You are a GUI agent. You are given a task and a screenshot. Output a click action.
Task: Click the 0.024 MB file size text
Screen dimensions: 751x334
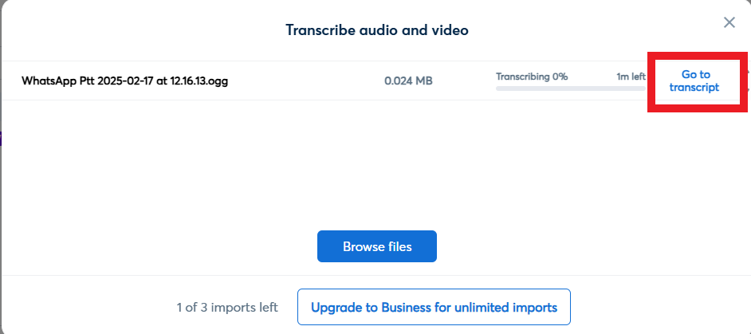click(x=408, y=81)
